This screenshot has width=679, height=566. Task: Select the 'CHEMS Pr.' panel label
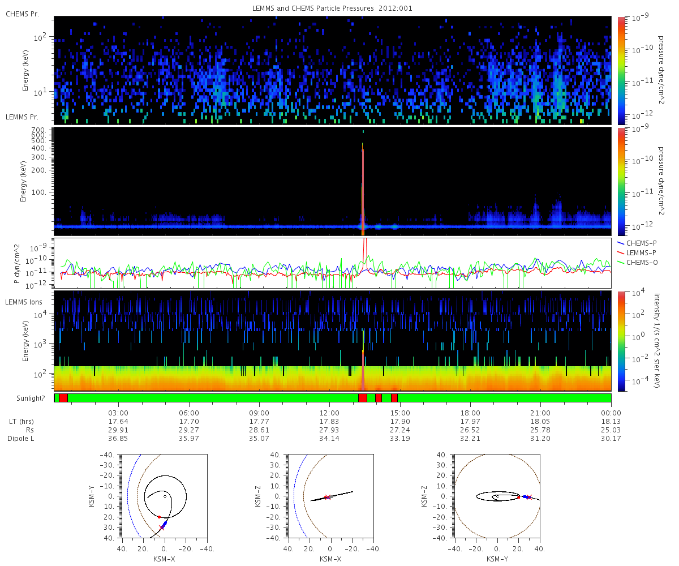[22, 14]
